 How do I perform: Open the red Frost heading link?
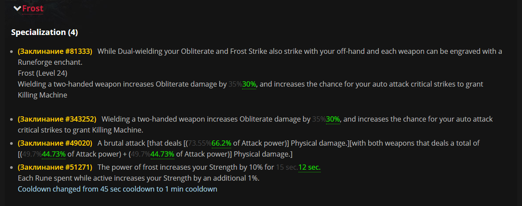coord(33,9)
